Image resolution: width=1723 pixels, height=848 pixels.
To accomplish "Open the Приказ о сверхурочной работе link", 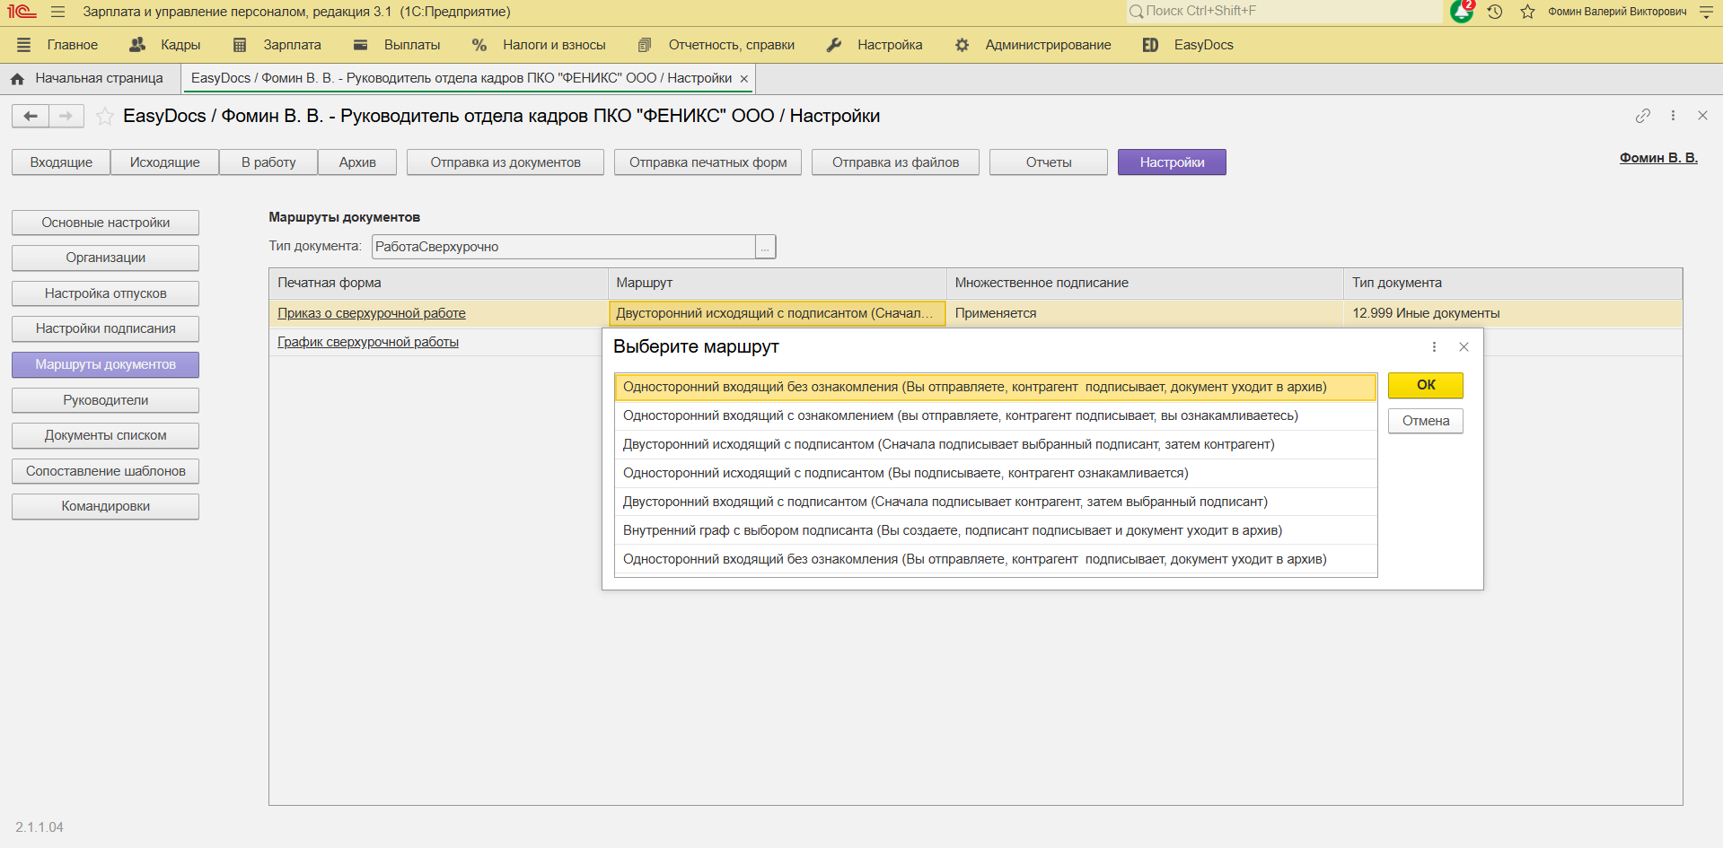I will pyautogui.click(x=372, y=313).
